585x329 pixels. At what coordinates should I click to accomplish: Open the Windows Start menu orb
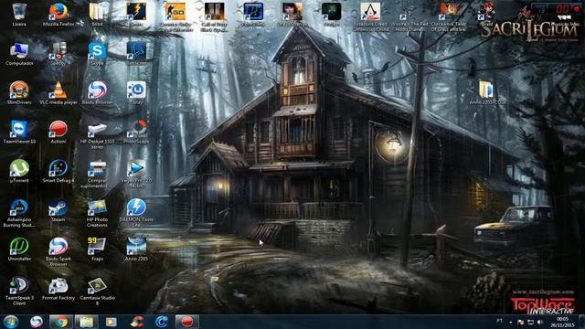[11, 322]
